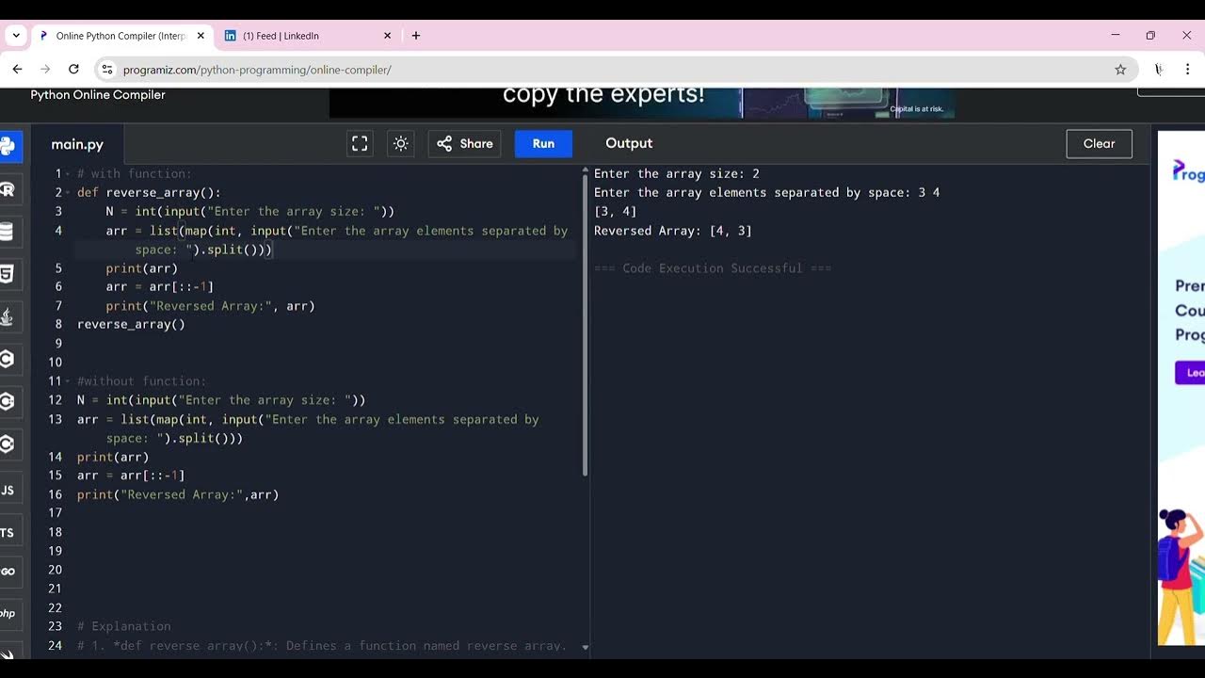This screenshot has width=1205, height=678.
Task: Click scroll-down arrow at editor bottom
Action: (x=585, y=647)
